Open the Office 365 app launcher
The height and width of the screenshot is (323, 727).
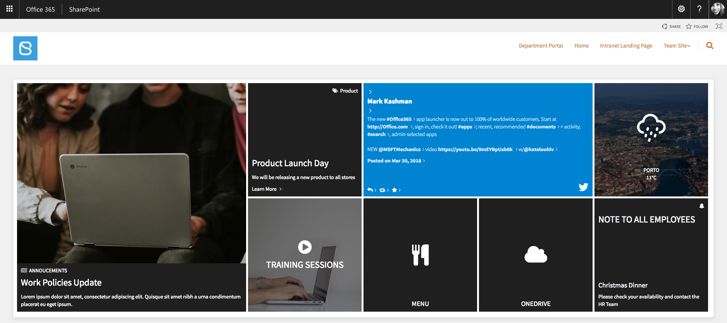pyautogui.click(x=9, y=9)
